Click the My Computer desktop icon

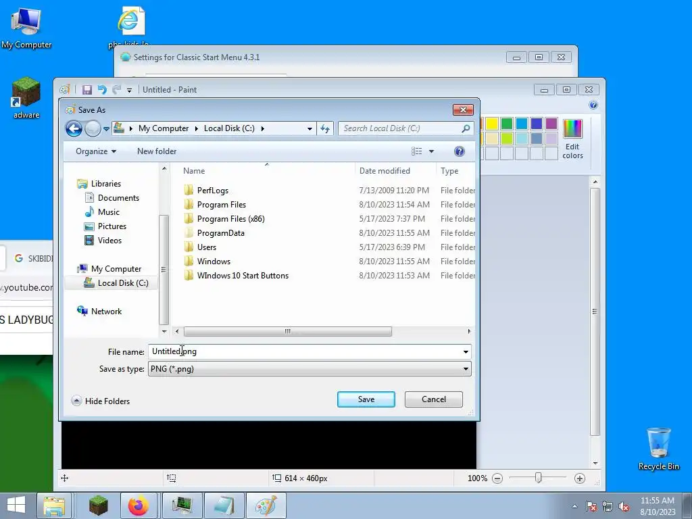(x=26, y=28)
